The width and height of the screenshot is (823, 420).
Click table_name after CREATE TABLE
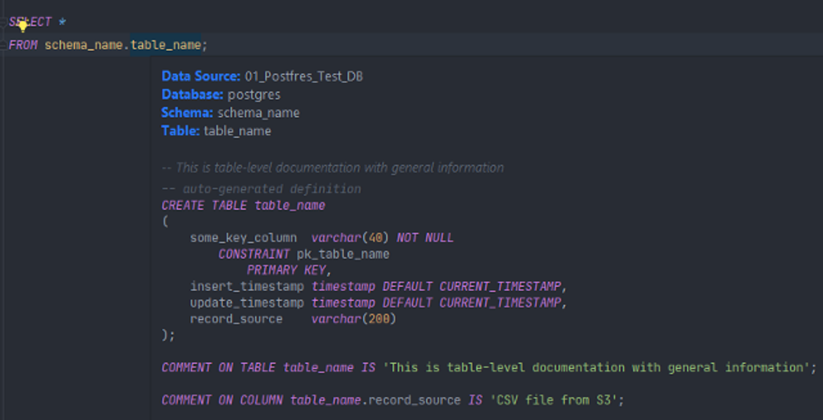coord(291,205)
